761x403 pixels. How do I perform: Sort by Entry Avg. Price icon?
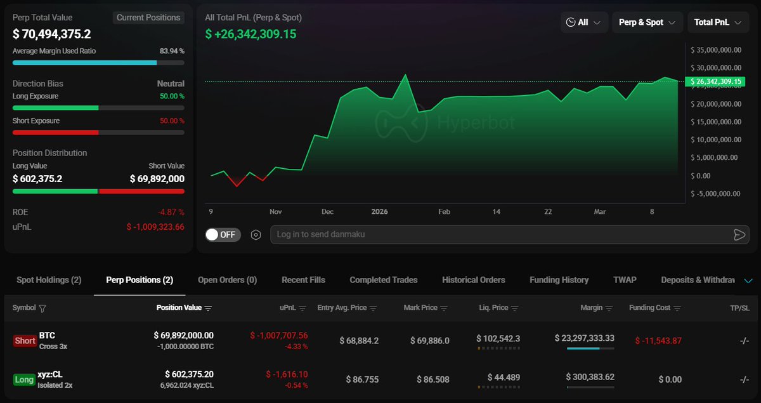[374, 308]
